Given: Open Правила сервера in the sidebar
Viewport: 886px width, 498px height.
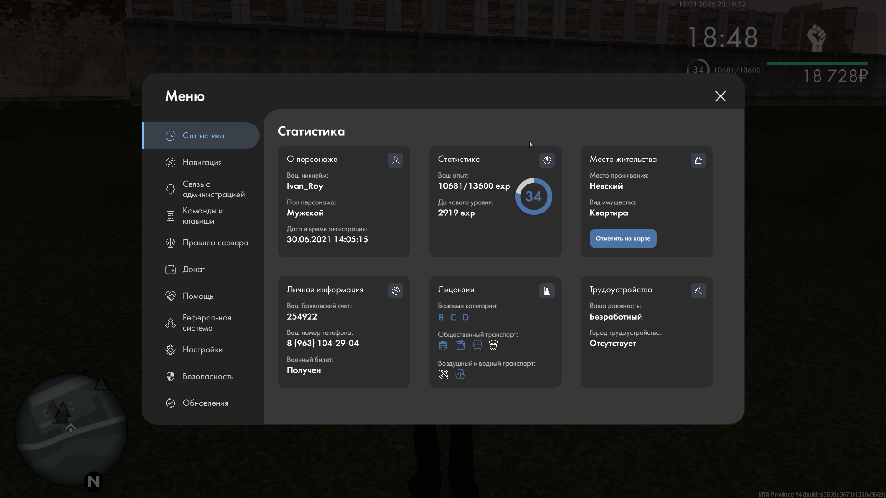Looking at the screenshot, I should pos(215,243).
